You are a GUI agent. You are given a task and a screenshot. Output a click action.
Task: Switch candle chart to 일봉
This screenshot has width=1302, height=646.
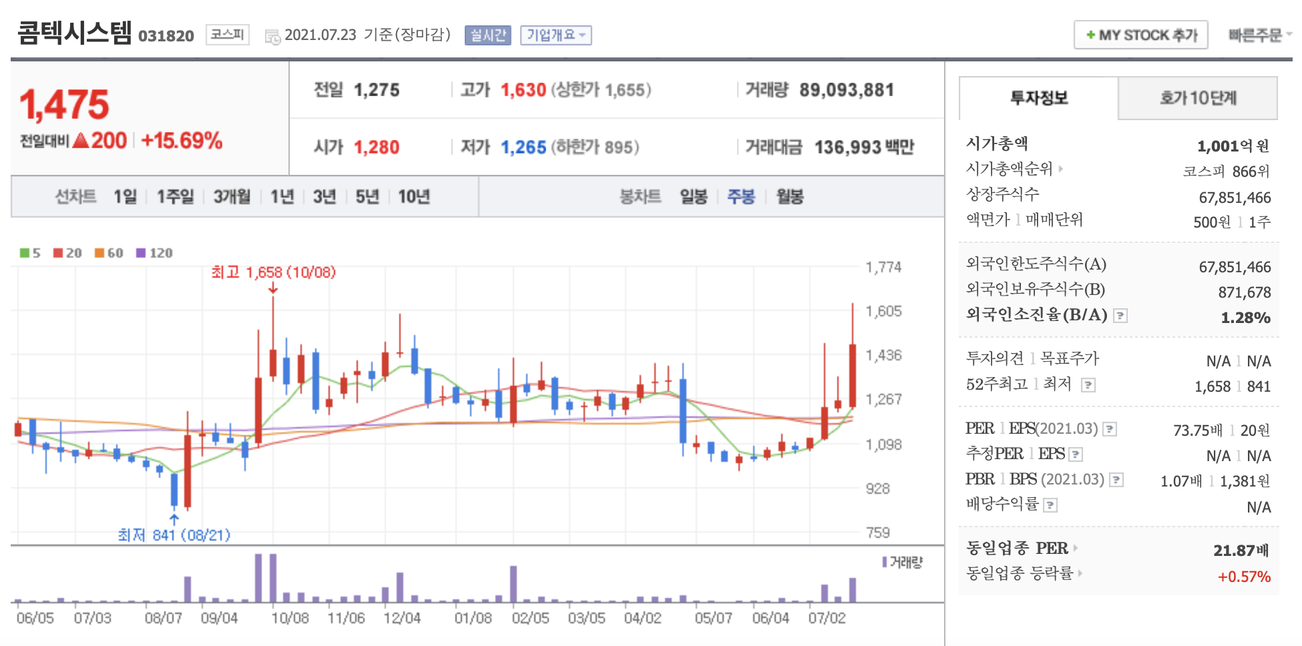694,196
